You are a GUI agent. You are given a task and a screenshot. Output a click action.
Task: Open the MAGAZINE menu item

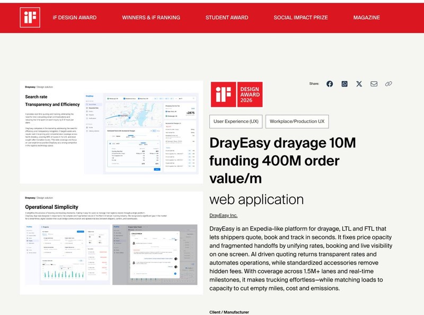366,17
